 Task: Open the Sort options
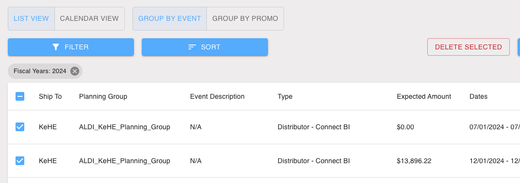(205, 47)
